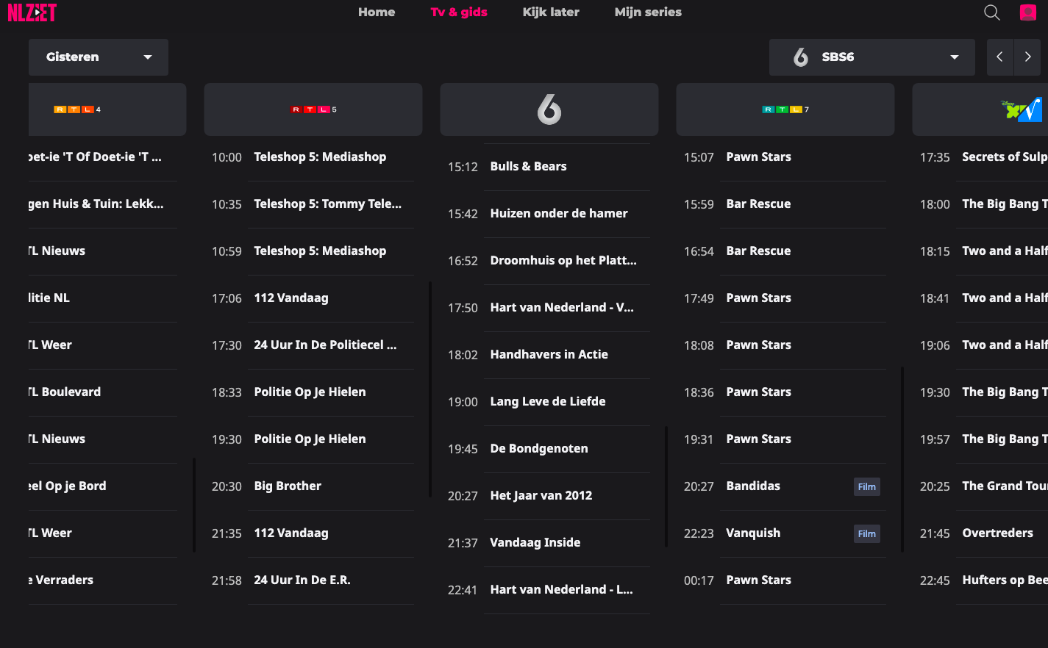Click the Film badge next to Bandidas

[867, 486]
